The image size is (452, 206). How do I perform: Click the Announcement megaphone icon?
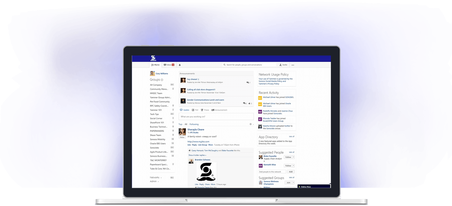[x=213, y=110]
